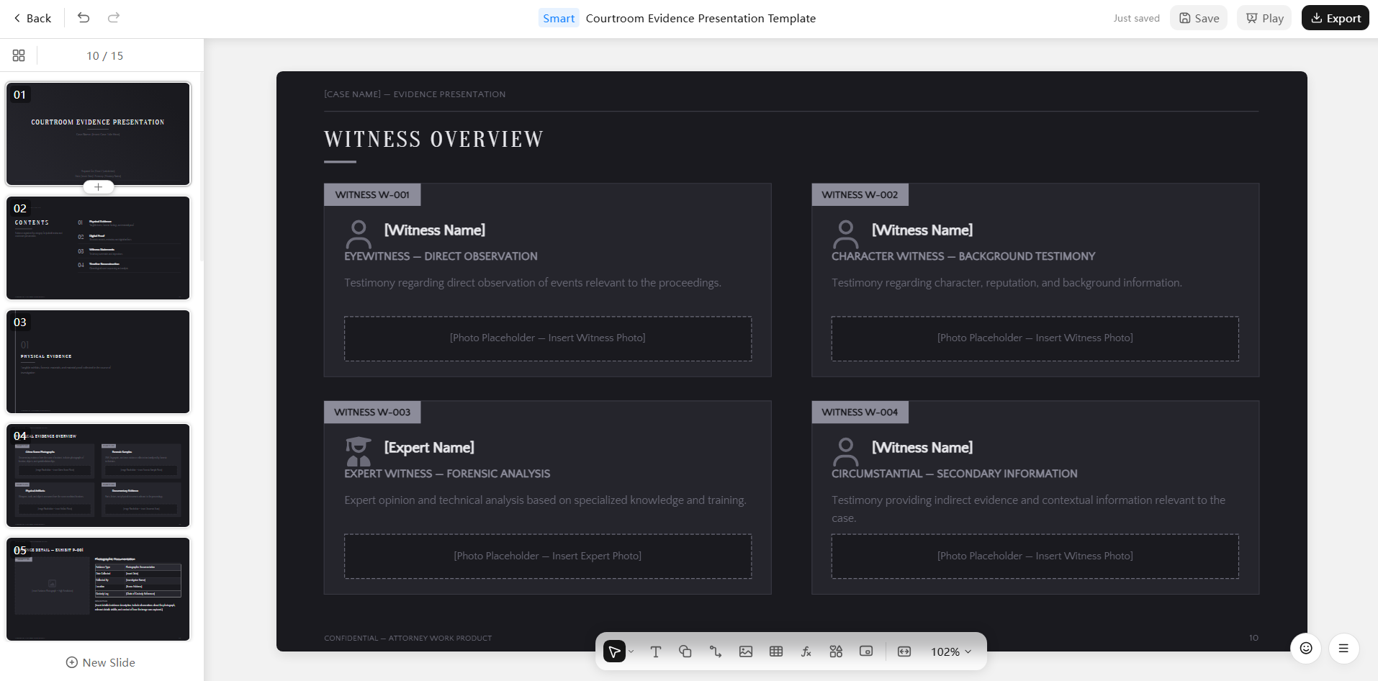Click the Just saved status text
Screen dimensions: 1378x681
coord(1136,18)
